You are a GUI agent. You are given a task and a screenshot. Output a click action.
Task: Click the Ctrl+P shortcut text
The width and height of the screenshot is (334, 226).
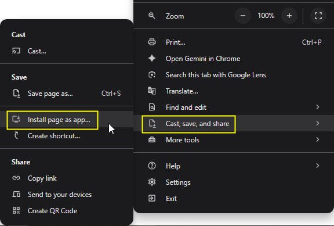(311, 42)
